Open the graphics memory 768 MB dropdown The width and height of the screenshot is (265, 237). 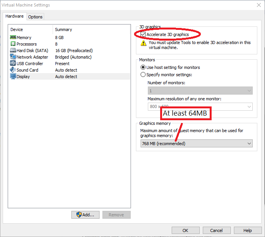tap(196, 144)
